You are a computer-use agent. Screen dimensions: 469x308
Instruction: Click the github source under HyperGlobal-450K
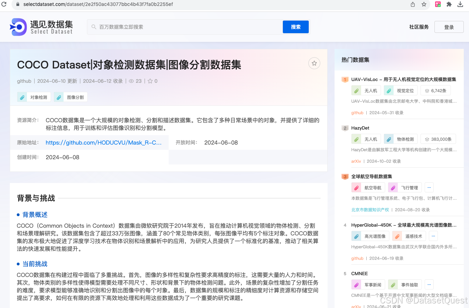click(357, 258)
